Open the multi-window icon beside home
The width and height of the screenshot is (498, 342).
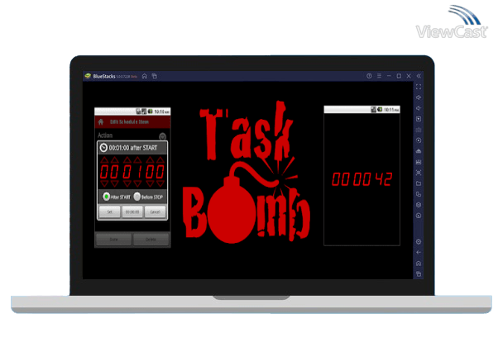[155, 76]
